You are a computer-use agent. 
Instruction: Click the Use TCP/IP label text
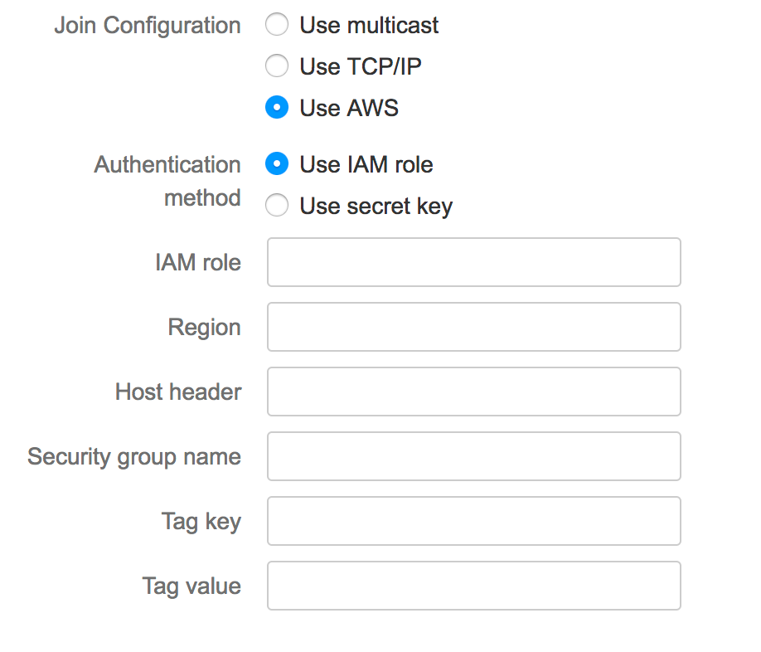pos(361,66)
